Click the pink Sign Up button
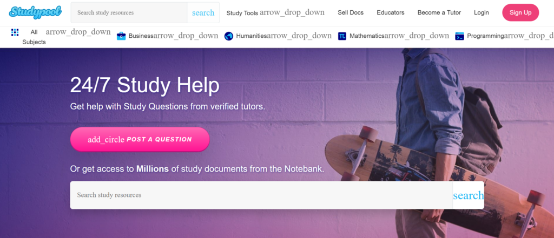Viewport: 554px width, 238px height. 520,13
